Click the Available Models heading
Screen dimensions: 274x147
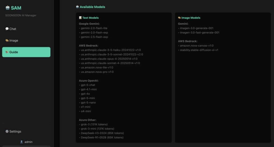coord(92,7)
